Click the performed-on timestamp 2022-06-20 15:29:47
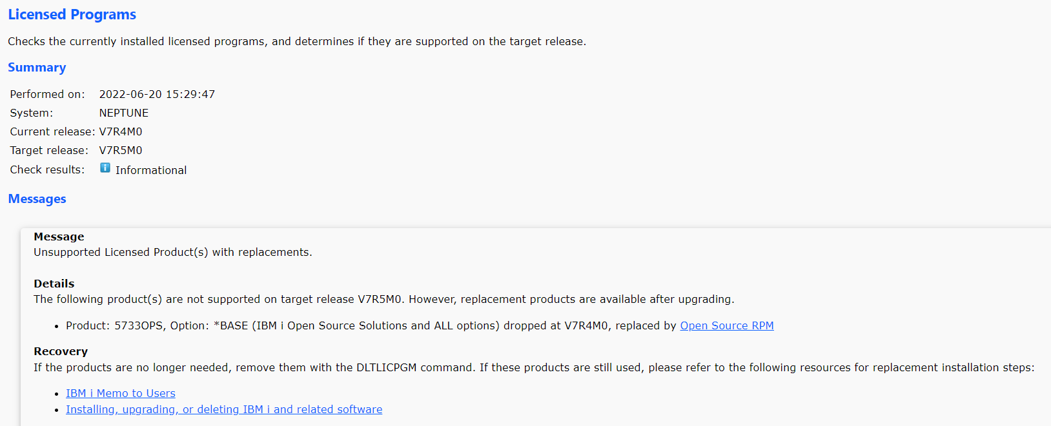Viewport: 1051px width, 426px height. tap(157, 94)
